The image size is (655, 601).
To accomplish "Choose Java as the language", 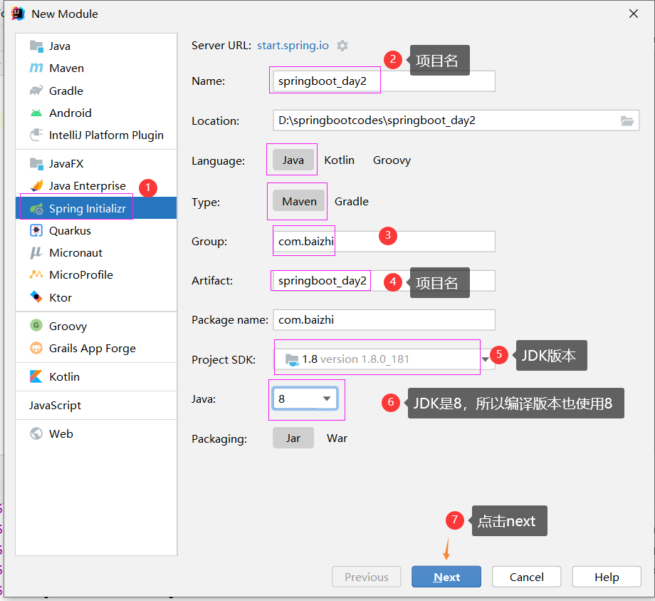I will [x=293, y=160].
